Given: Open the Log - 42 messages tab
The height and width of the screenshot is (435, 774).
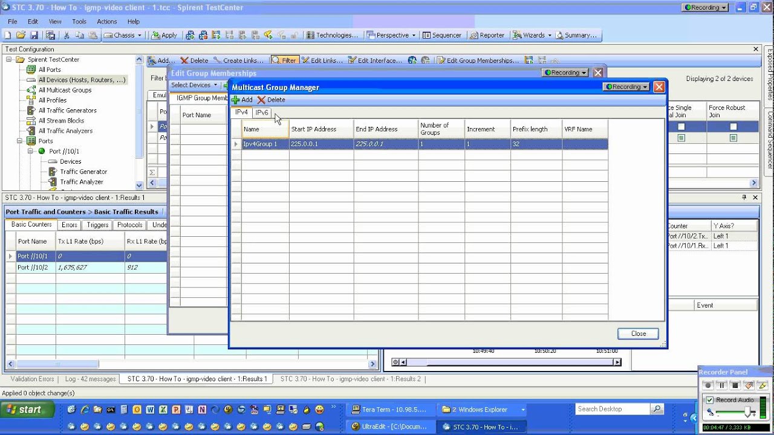Looking at the screenshot, I should click(90, 379).
